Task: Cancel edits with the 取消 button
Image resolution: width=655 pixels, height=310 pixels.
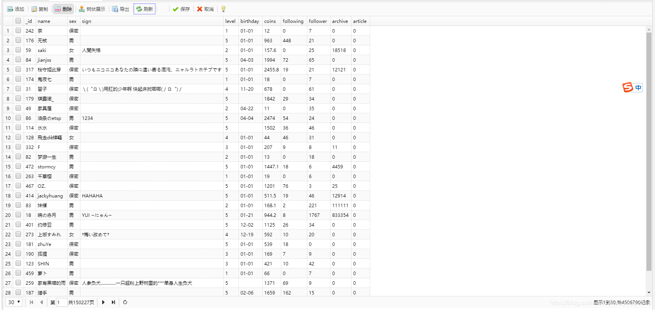Action: click(205, 9)
